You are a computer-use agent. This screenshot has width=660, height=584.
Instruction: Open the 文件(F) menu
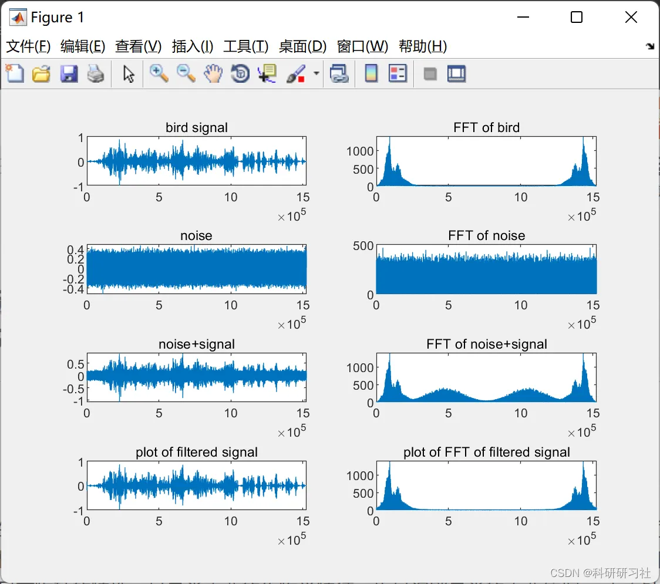click(x=28, y=46)
